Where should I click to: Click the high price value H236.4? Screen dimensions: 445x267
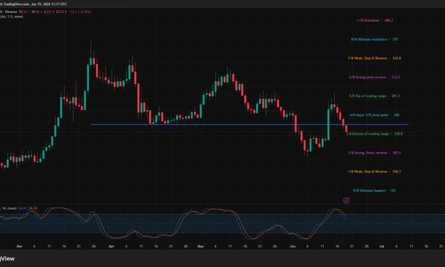click(37, 12)
